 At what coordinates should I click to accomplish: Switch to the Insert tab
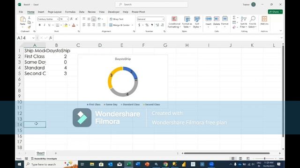[x=41, y=12]
